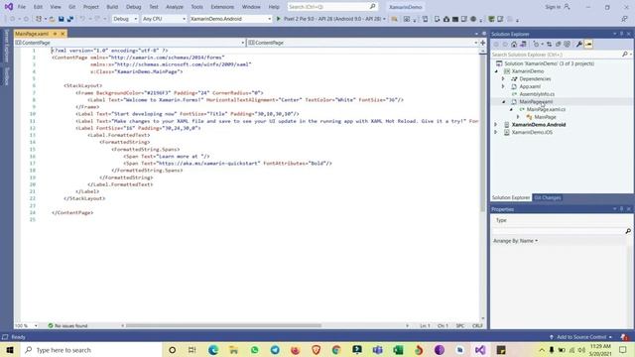Click the Android Device Manager toolbar icon
The width and height of the screenshot is (635, 357).
(x=437, y=19)
